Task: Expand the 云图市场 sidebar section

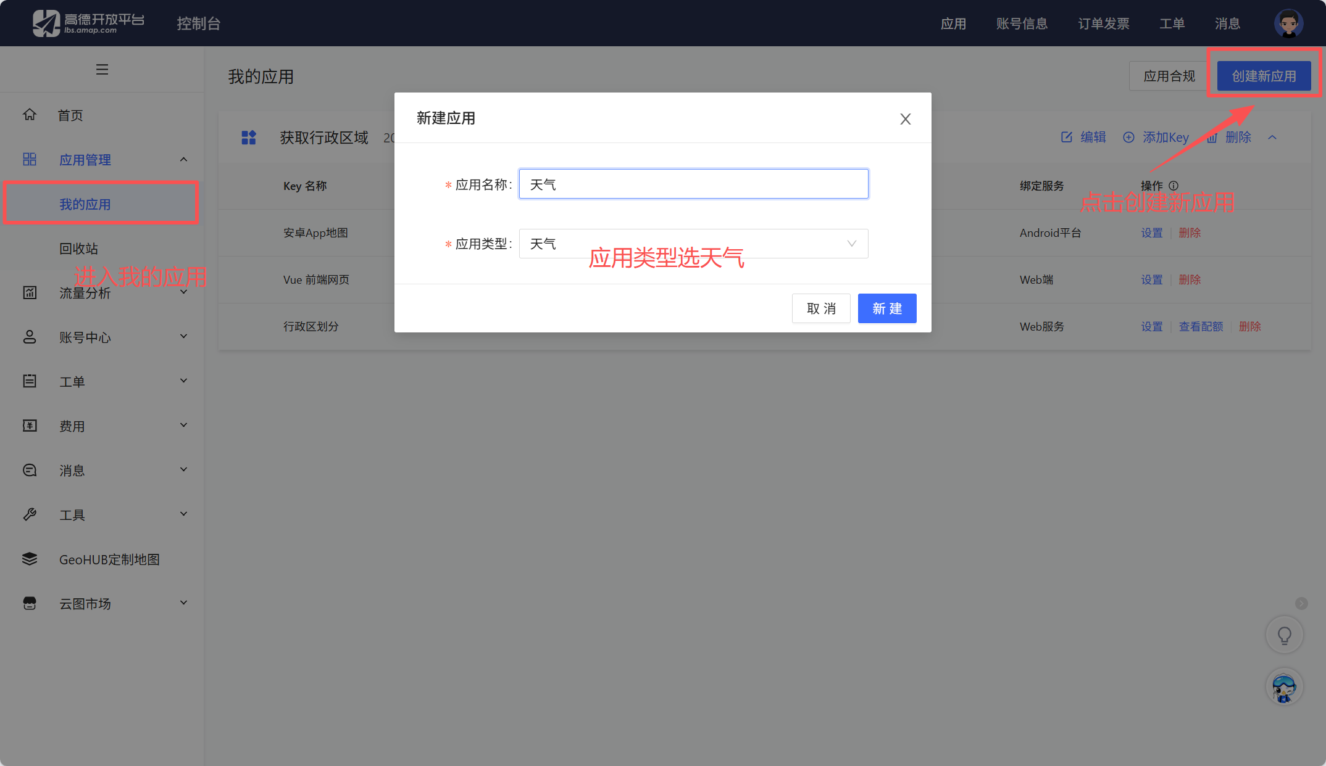Action: point(183,603)
